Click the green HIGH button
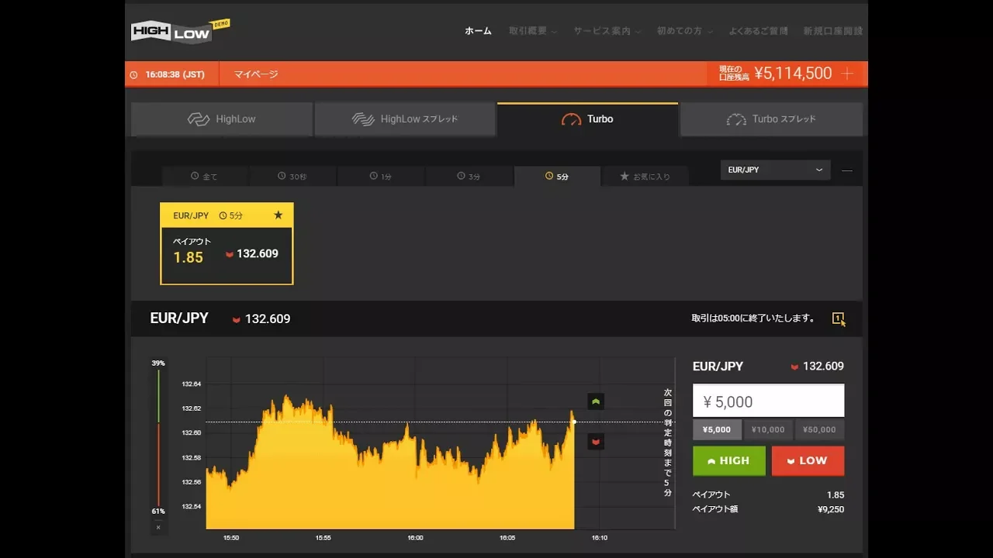993x558 pixels. click(729, 460)
